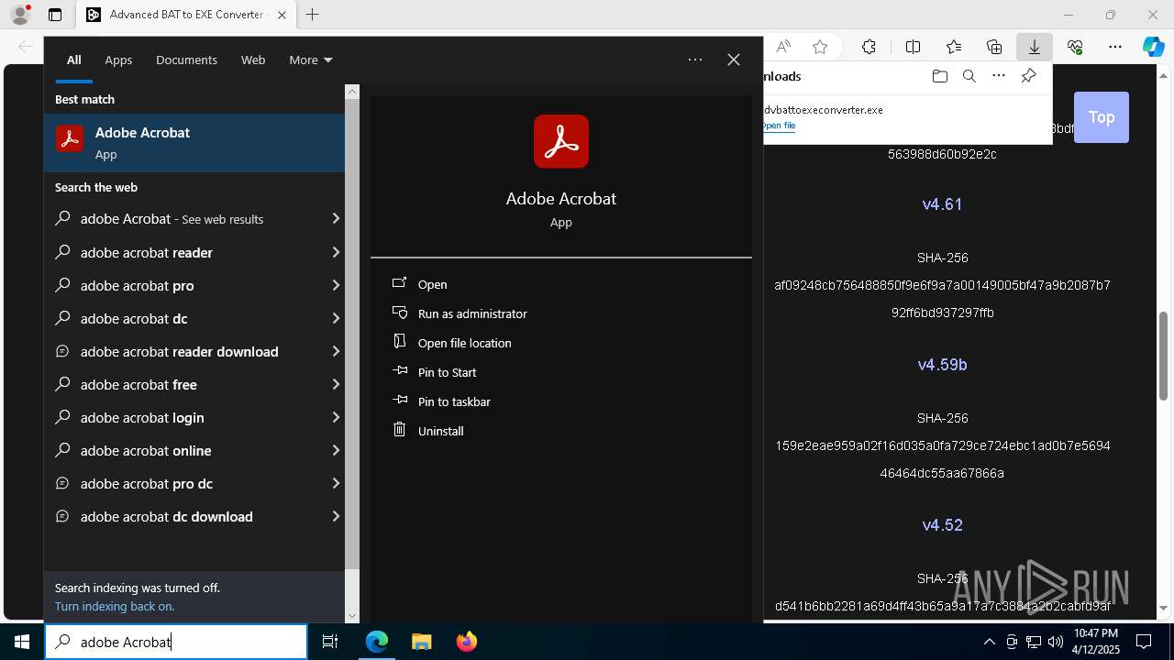Toggle Edge split screen icon

[913, 47]
